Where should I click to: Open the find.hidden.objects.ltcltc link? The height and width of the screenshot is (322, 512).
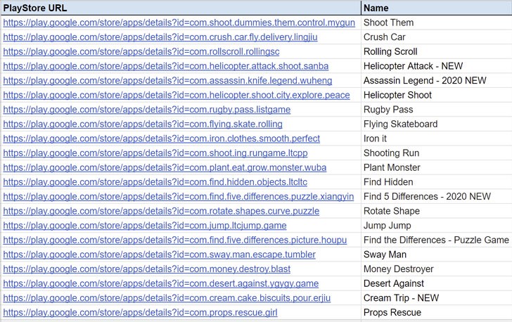coord(155,182)
